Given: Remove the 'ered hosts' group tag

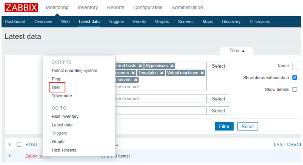Looking at the screenshot, I should (x=140, y=66).
